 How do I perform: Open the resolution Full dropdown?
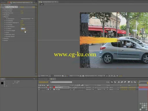[74, 76]
